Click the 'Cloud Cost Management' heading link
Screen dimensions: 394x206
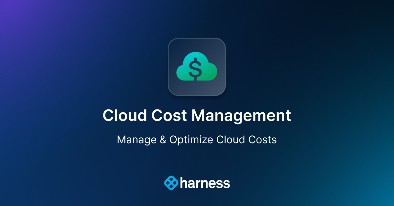coord(197,115)
